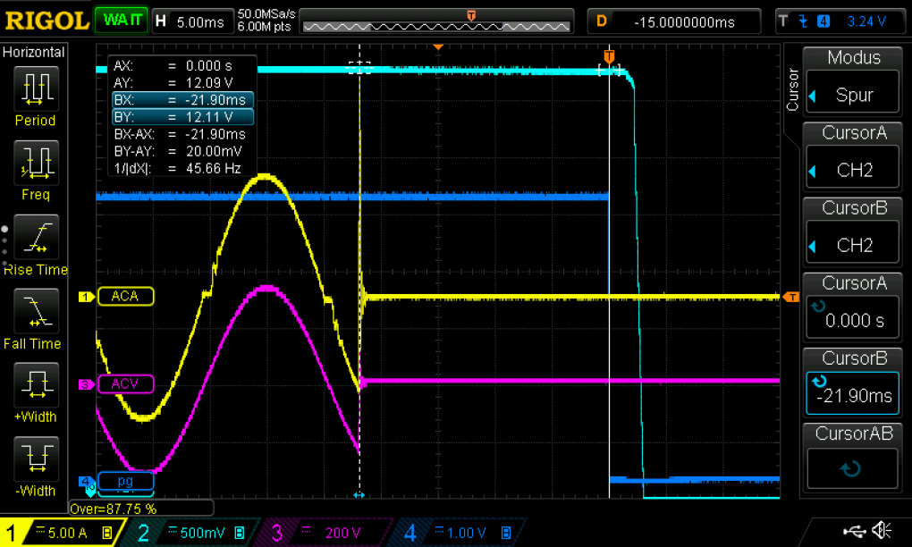Click the 1/|dX| 45.66 Hz readout
The image size is (912, 547).
pos(177,169)
